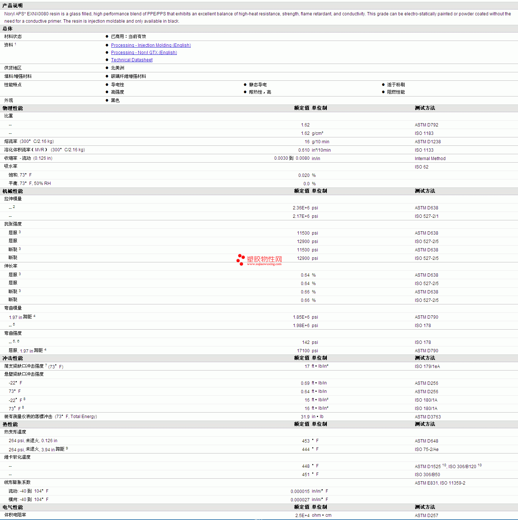Click the 0.020 water absorption value
The image size is (518, 520).
click(304, 175)
